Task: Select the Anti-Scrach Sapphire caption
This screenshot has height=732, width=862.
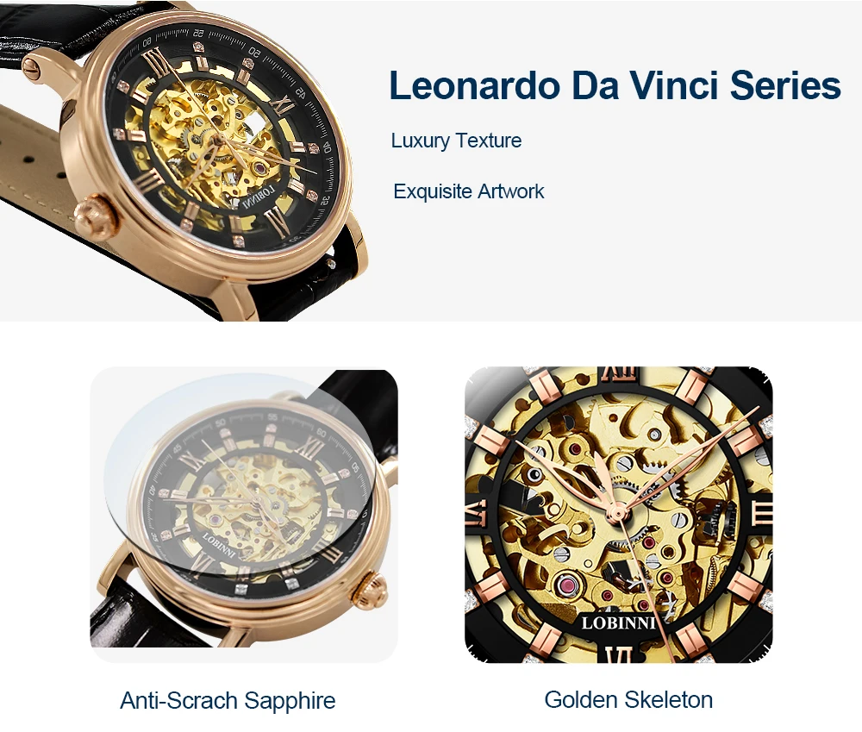Action: coord(228,700)
